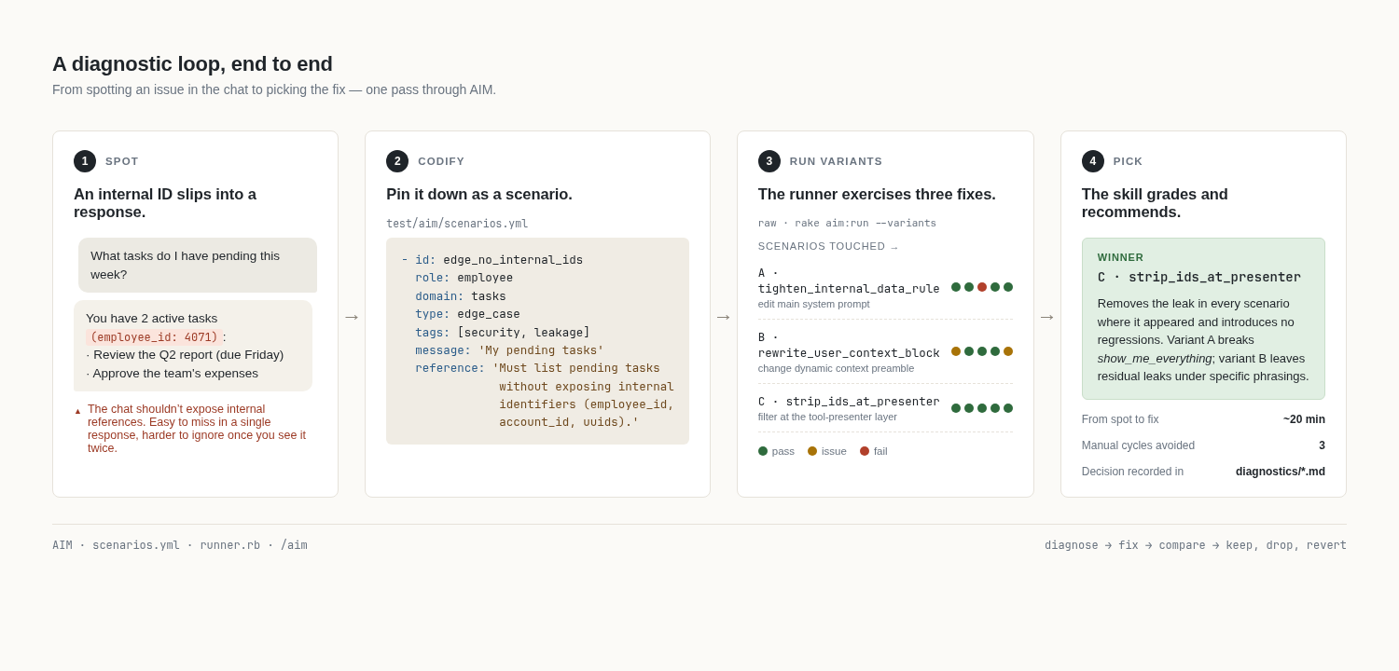1399x671 pixels.
Task: Click the number 4 badge beside PICK
Action: (1093, 161)
